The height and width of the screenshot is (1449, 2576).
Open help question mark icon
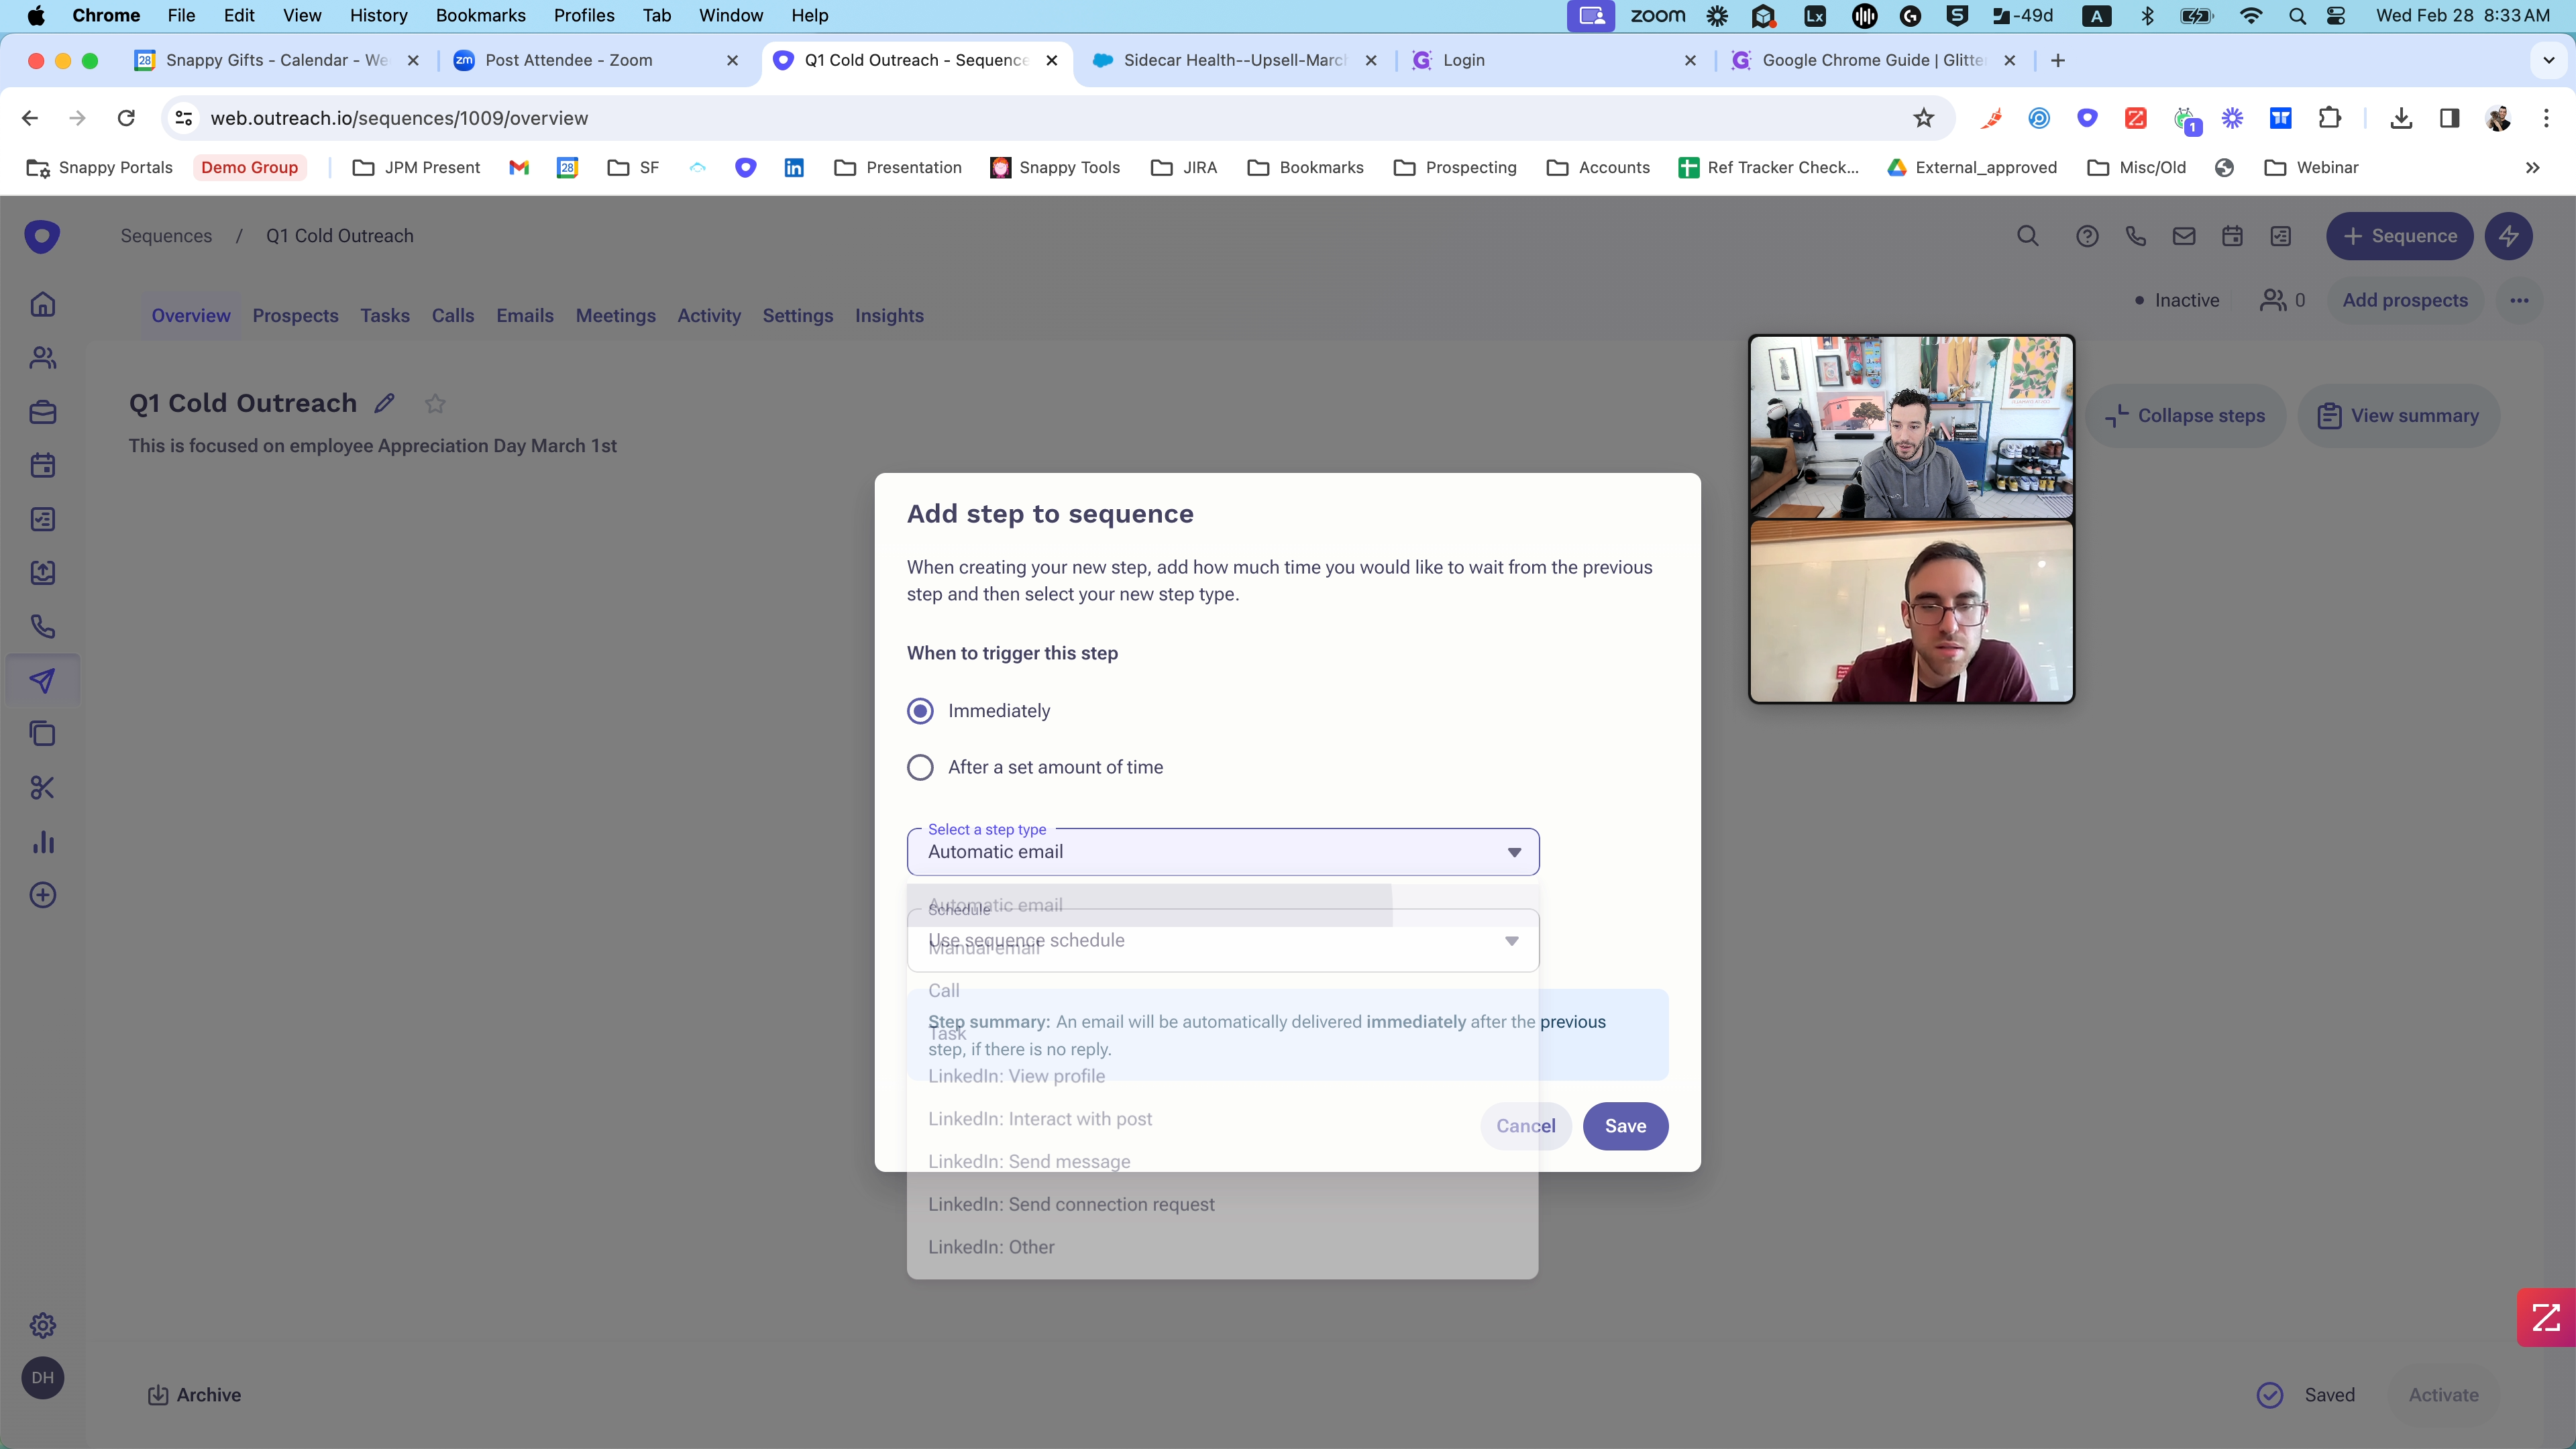point(2087,236)
